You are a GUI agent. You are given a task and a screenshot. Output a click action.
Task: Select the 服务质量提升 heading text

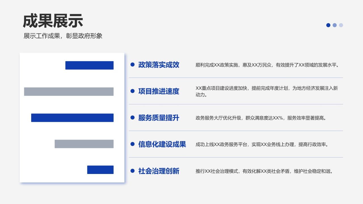159,118
